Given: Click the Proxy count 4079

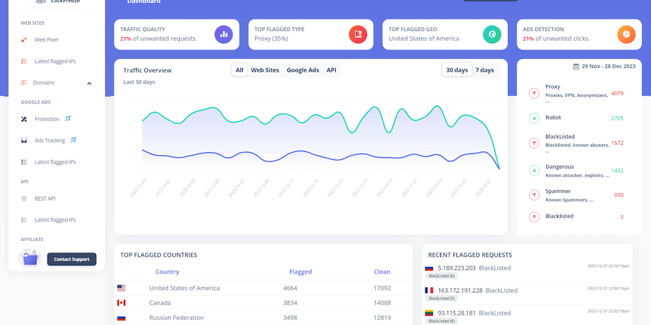Looking at the screenshot, I should 617,93.
